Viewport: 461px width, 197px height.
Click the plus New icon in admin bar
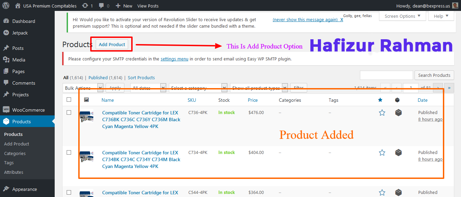118,6
